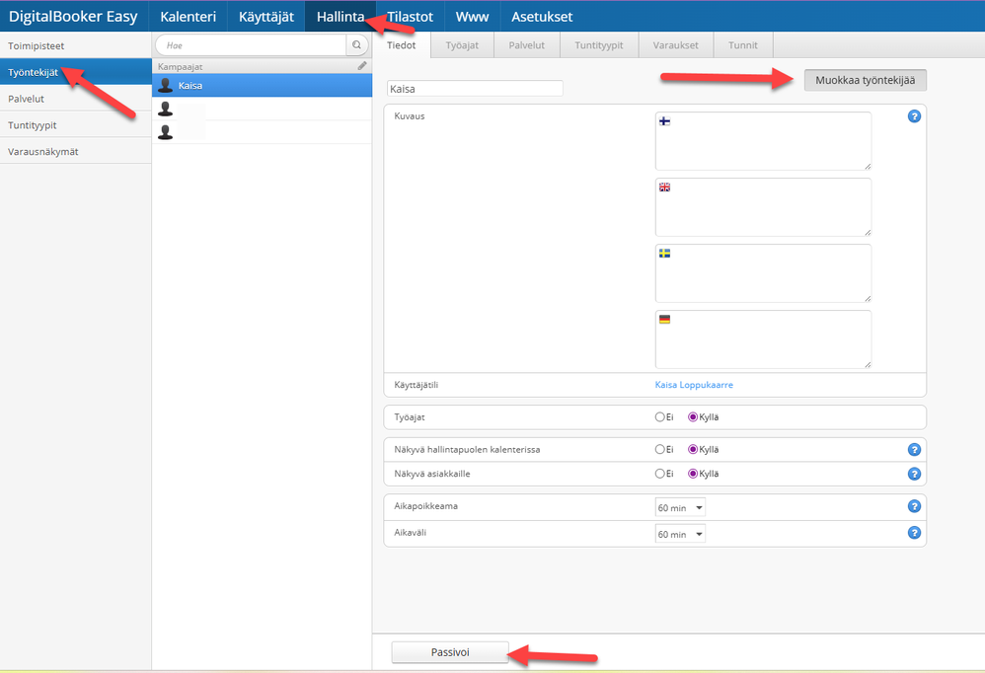Viewport: 985px width, 673px height.
Task: Click the Kampaajat group header
Action: [262, 66]
